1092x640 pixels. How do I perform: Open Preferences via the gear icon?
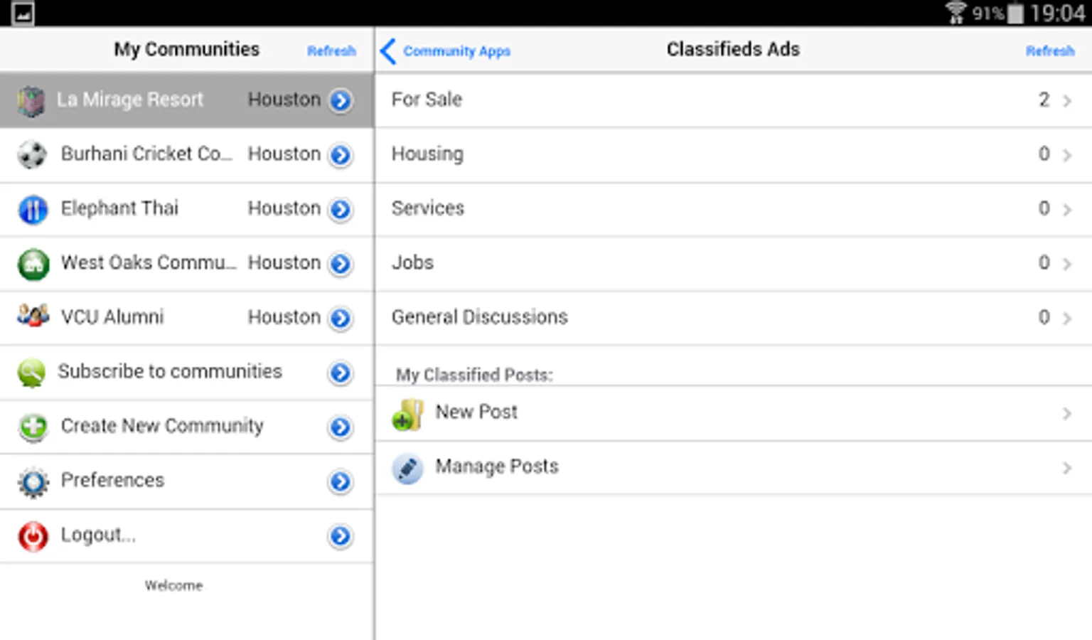click(33, 482)
